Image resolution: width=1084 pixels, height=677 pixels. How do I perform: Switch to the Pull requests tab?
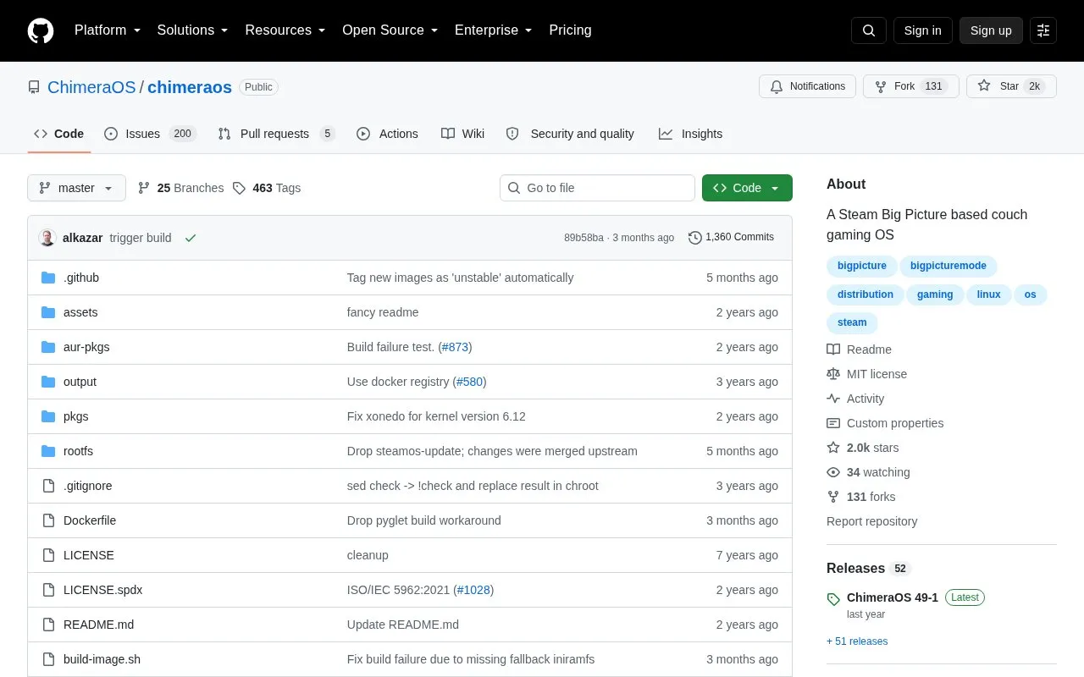point(276,134)
